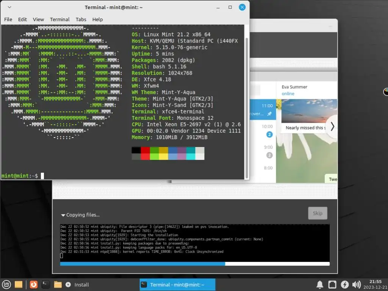Image resolution: width=388 pixels, height=291 pixels.
Task: Advance the installer slideshow with next arrow
Action: 332,127
